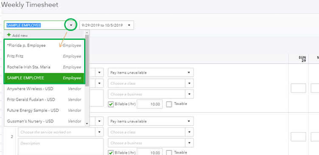This screenshot has height=155, width=319.
Task: Click the first row's Choose a business field
Action: (x=147, y=94)
